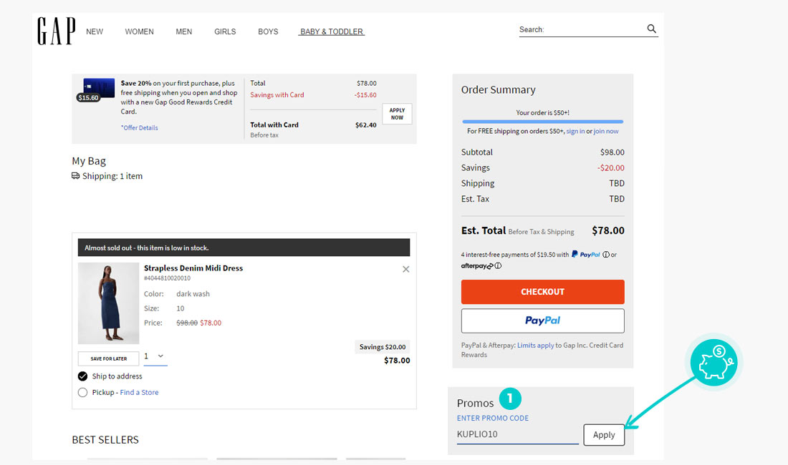Open the Limits apply link
The height and width of the screenshot is (465, 788).
click(x=536, y=345)
